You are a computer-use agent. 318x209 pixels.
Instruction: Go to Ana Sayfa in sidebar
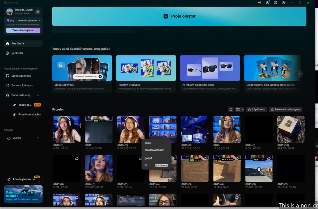pos(23,43)
